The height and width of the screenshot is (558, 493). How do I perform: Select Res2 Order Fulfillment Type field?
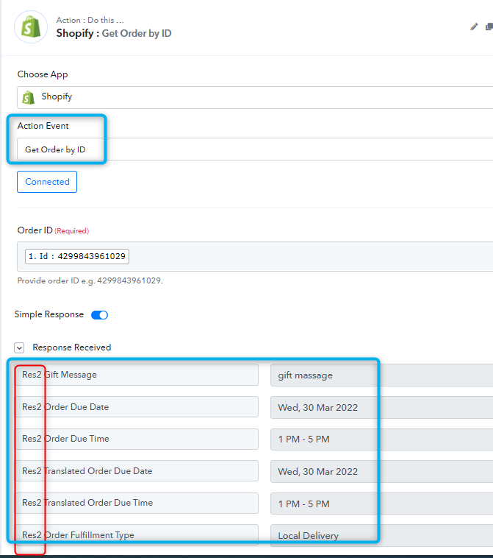(x=137, y=535)
